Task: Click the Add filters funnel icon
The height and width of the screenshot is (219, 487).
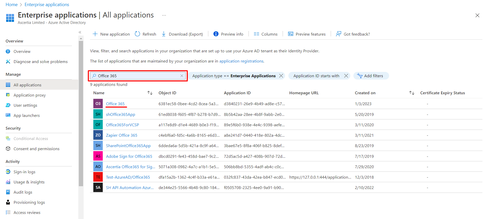Action: point(360,76)
